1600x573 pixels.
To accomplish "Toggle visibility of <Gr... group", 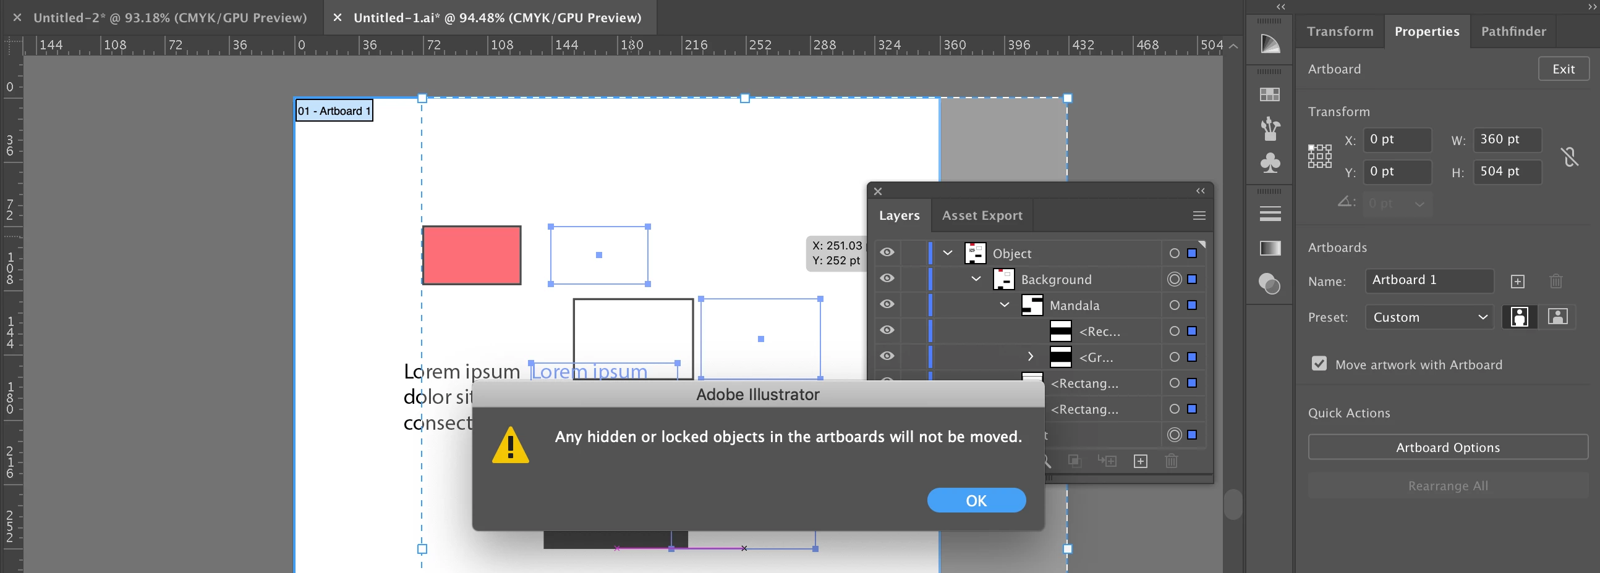I will click(888, 356).
